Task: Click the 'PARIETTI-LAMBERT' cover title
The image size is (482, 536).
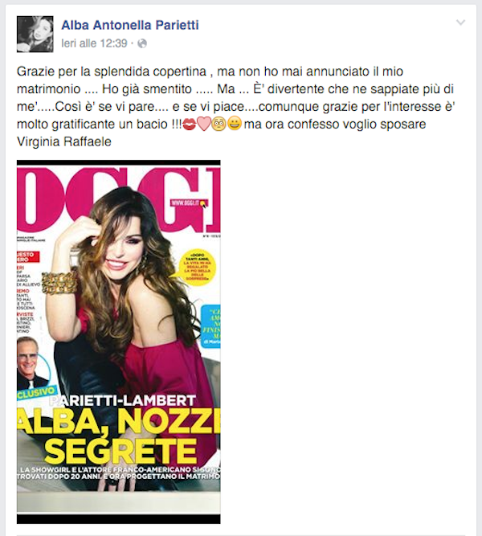Action: 122,400
